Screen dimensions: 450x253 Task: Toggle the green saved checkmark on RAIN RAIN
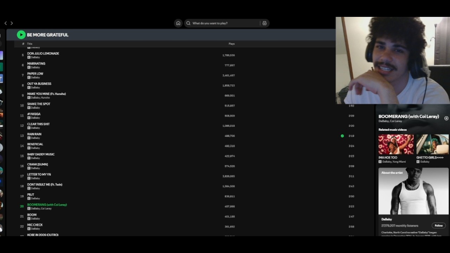tap(342, 136)
